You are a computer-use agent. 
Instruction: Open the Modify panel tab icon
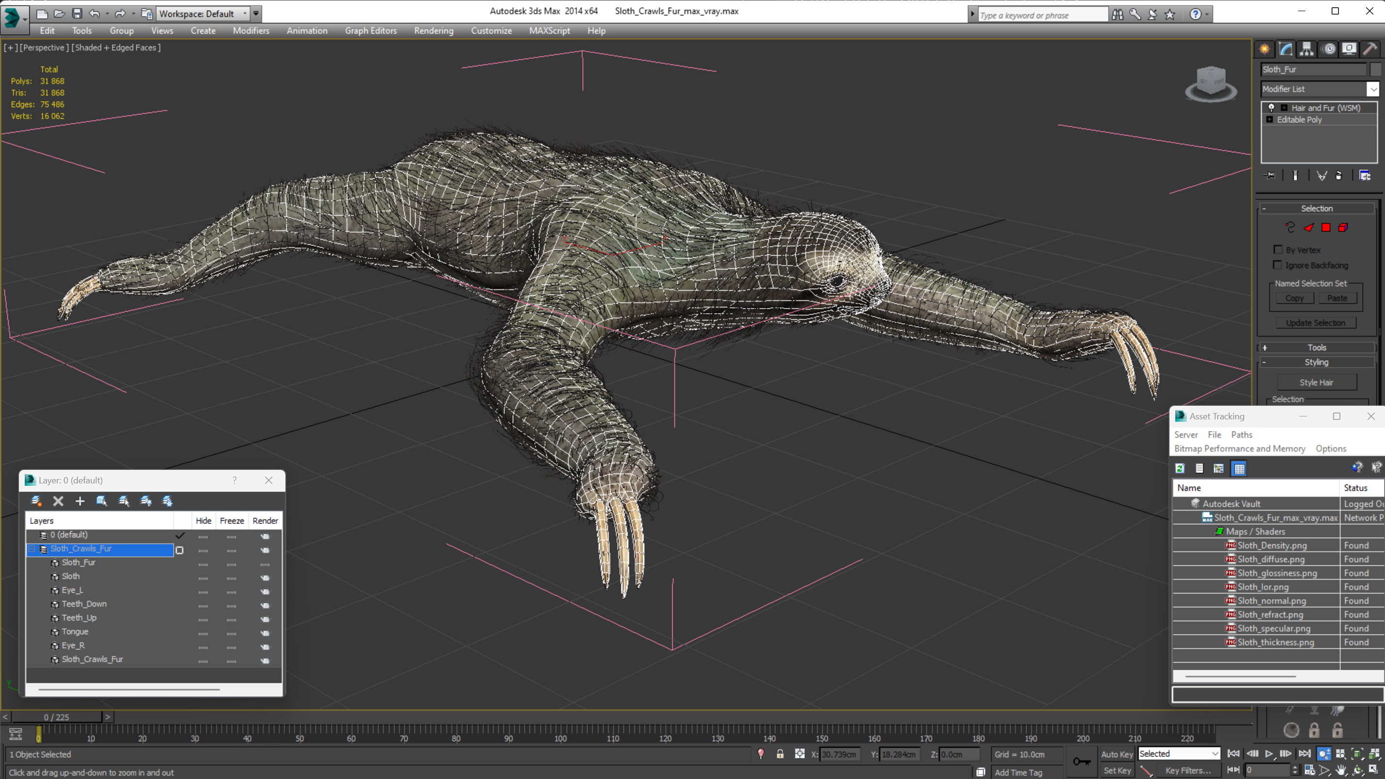tap(1285, 50)
